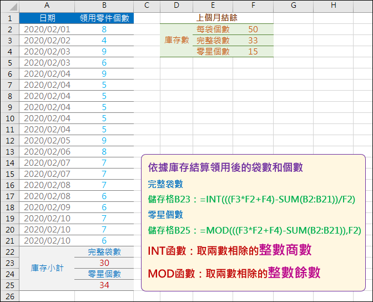Select cell B23 showing 30

104,263
